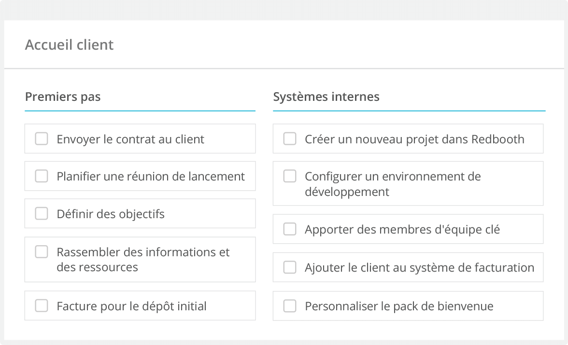Check off 'Personnaliser le pack de bienvenue'

(289, 305)
